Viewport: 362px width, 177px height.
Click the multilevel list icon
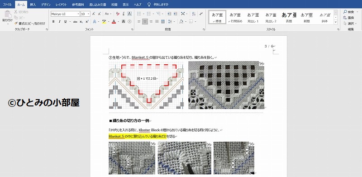[158, 14]
